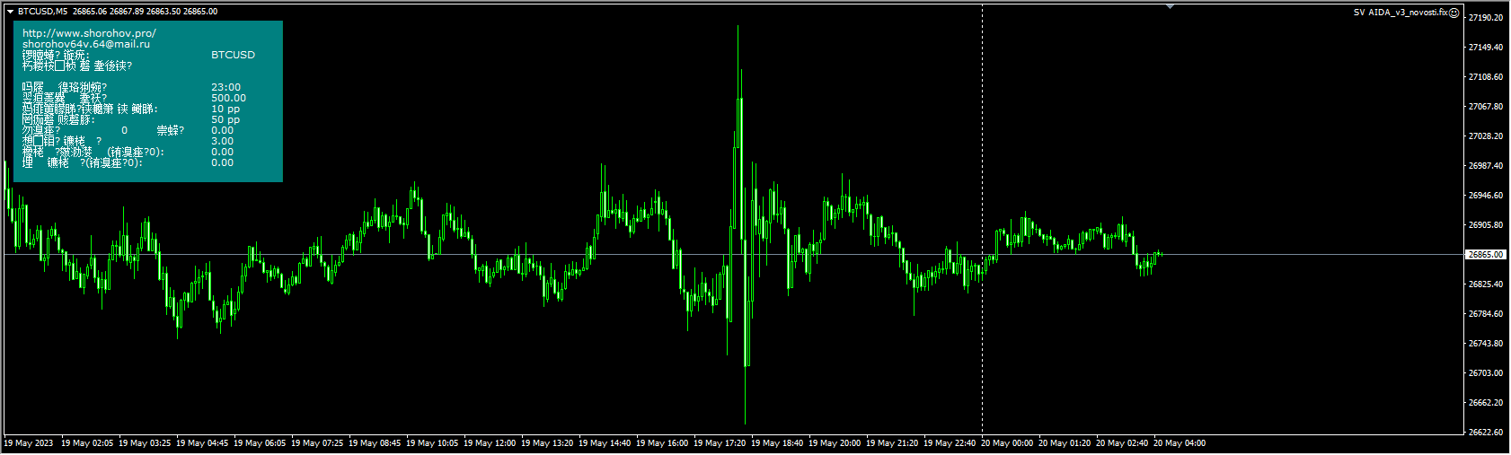Click the high price 26867.89 in header
Image resolution: width=1511 pixels, height=455 pixels.
127,12
